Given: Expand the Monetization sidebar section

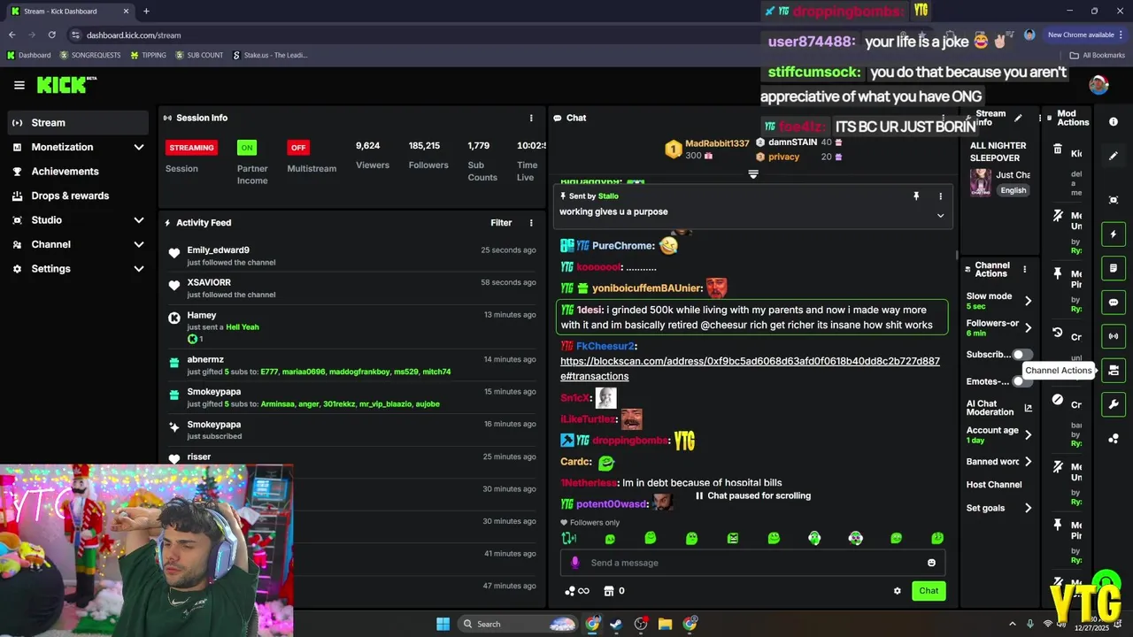Looking at the screenshot, I should pyautogui.click(x=139, y=147).
